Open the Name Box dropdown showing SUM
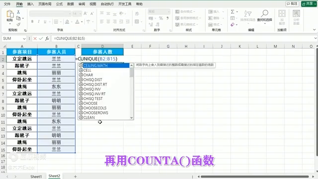 pos(24,39)
